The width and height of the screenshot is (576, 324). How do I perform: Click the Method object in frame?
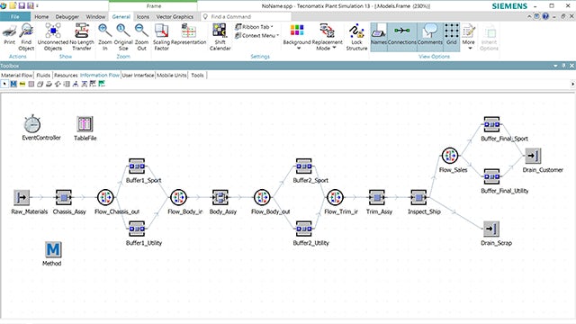click(53, 250)
